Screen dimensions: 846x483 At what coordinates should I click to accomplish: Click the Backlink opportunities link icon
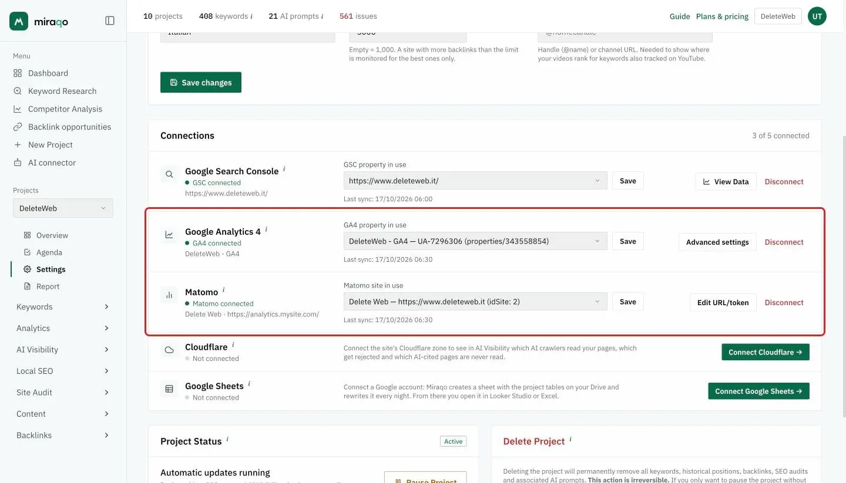pyautogui.click(x=18, y=127)
